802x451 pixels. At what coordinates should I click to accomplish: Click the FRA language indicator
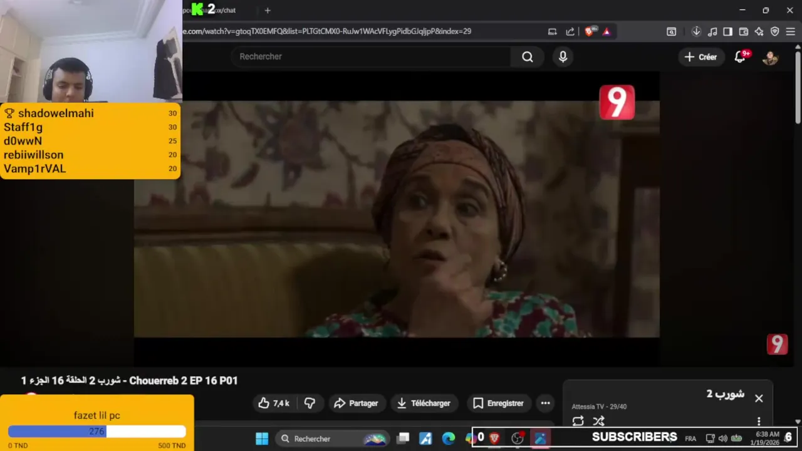pos(690,438)
